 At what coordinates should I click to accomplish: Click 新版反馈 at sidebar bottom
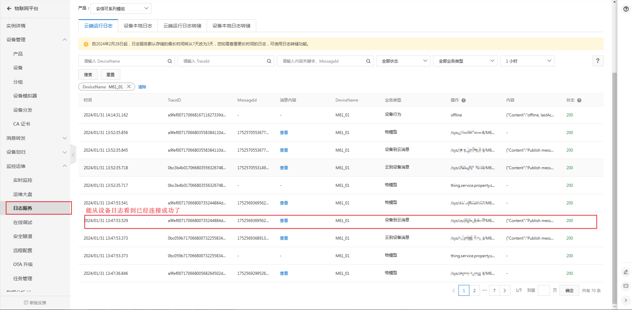(x=35, y=303)
